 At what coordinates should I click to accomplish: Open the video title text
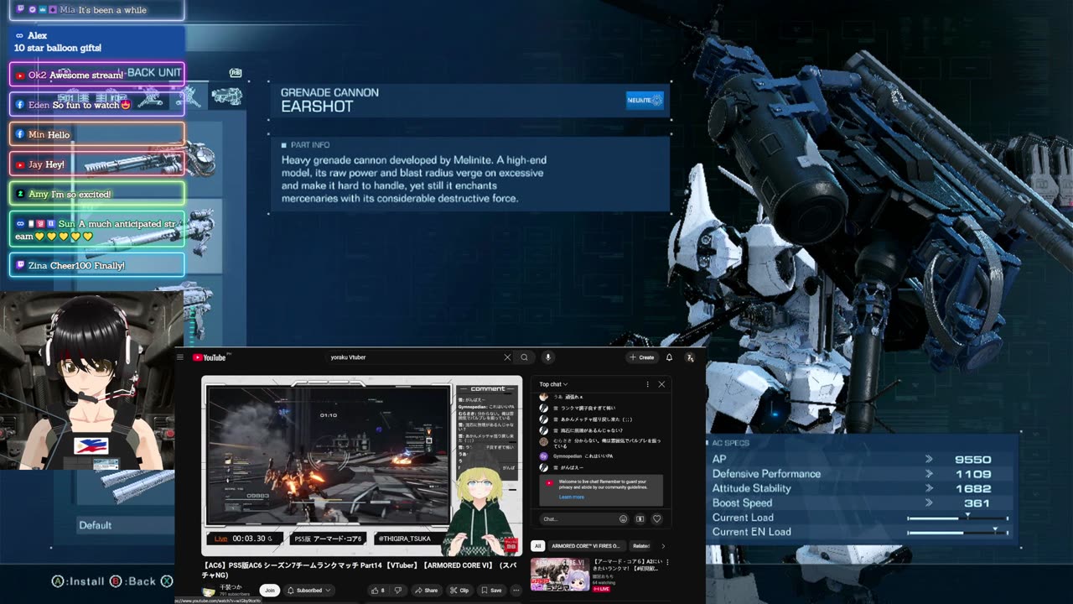click(x=360, y=570)
